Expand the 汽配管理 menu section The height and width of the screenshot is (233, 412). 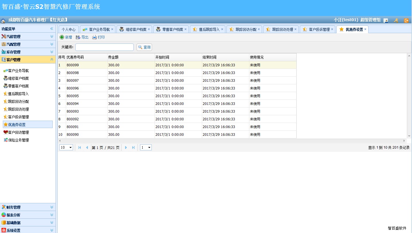[28, 44]
